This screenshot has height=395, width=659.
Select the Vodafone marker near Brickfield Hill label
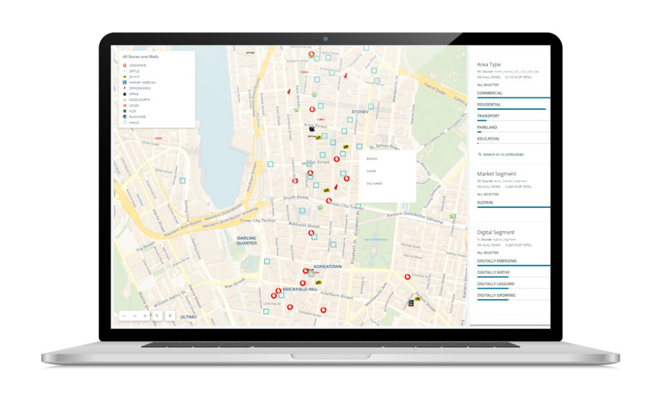coord(278,291)
